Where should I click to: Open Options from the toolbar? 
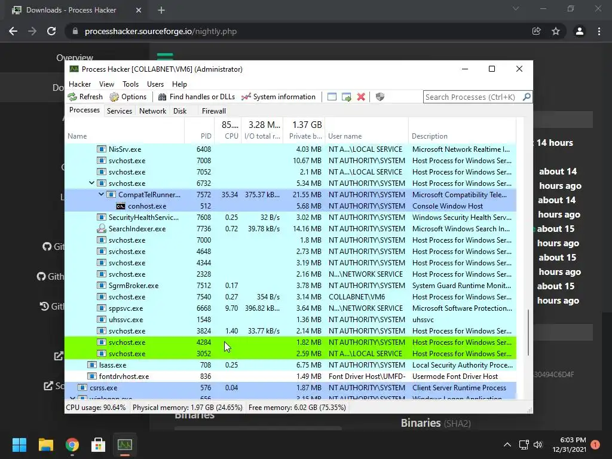128,97
